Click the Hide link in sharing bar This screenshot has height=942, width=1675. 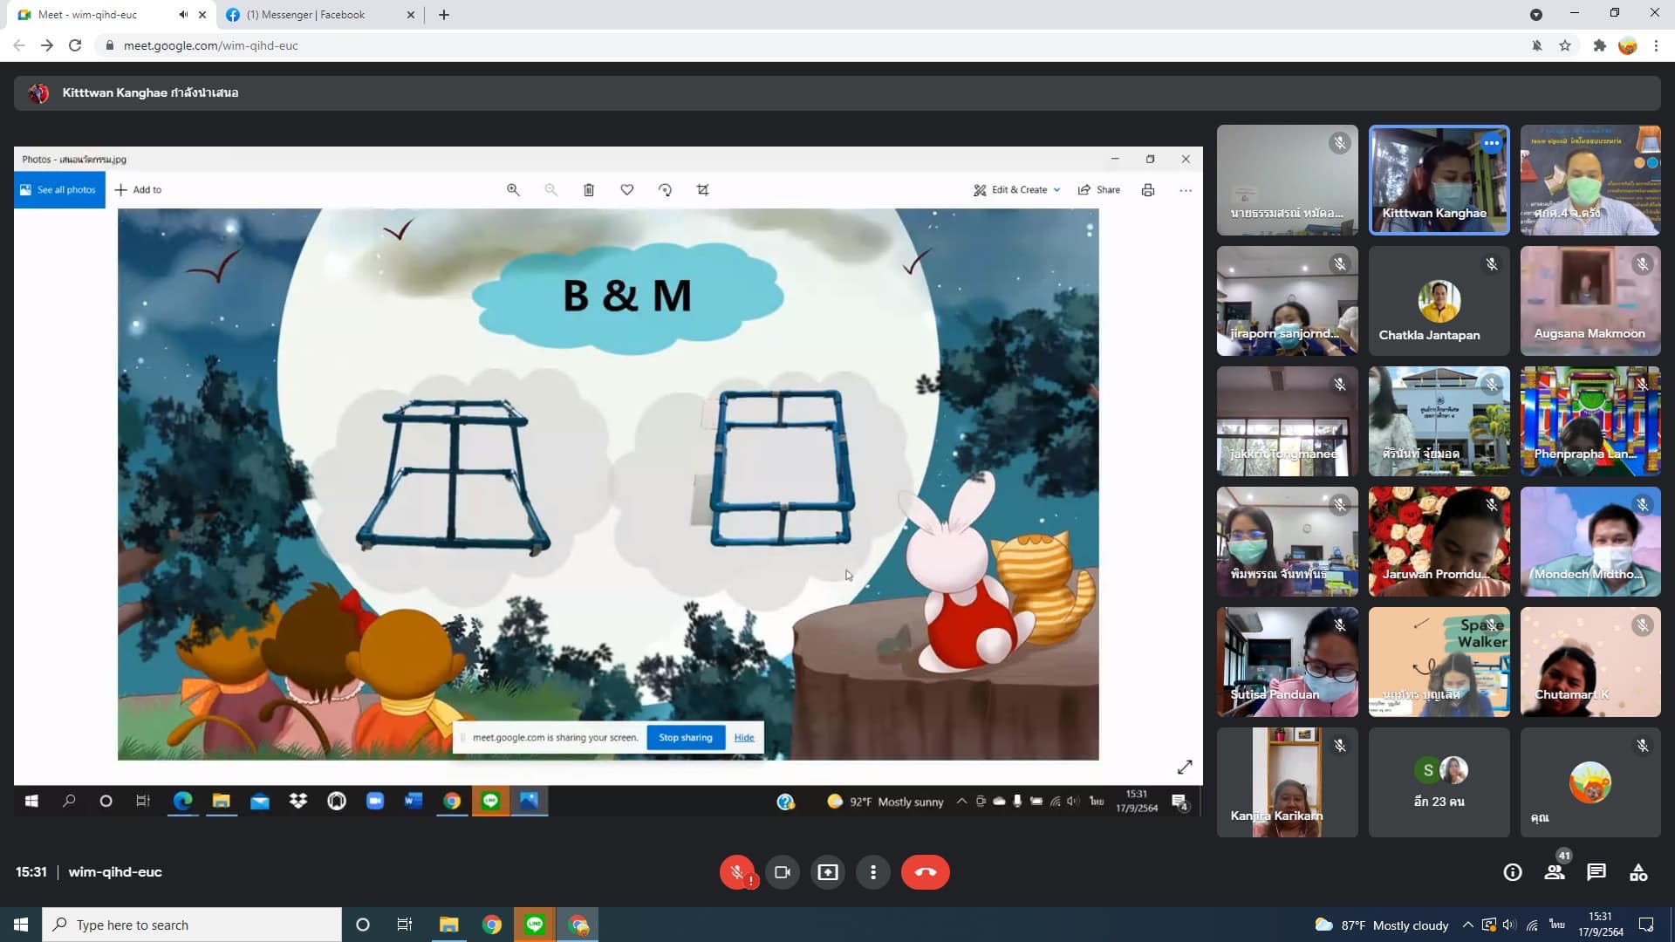click(744, 737)
